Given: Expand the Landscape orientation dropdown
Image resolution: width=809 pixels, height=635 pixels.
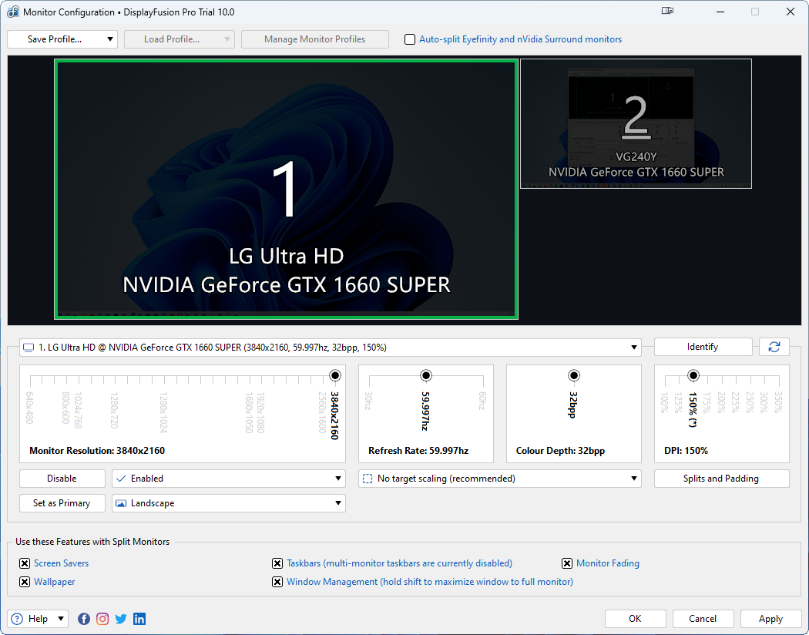Looking at the screenshot, I should 228,503.
